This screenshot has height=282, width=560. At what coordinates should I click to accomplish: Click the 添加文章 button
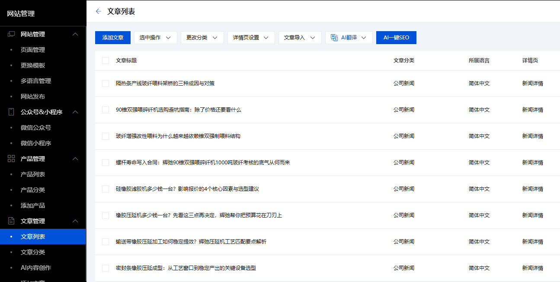tap(113, 38)
